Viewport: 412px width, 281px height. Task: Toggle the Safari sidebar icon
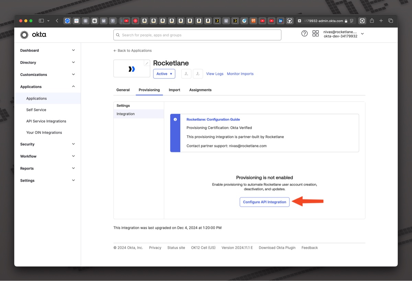tap(41, 21)
